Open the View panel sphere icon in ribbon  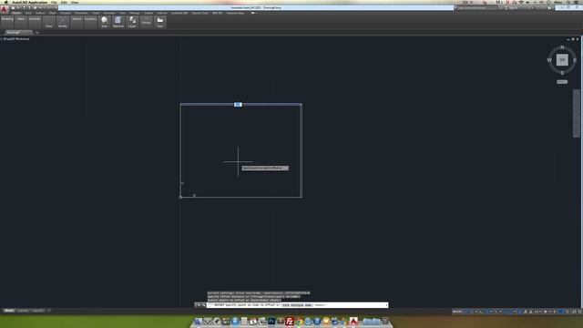(105, 22)
